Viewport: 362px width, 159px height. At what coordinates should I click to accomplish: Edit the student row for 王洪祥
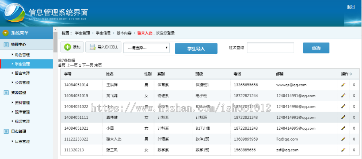(343, 85)
